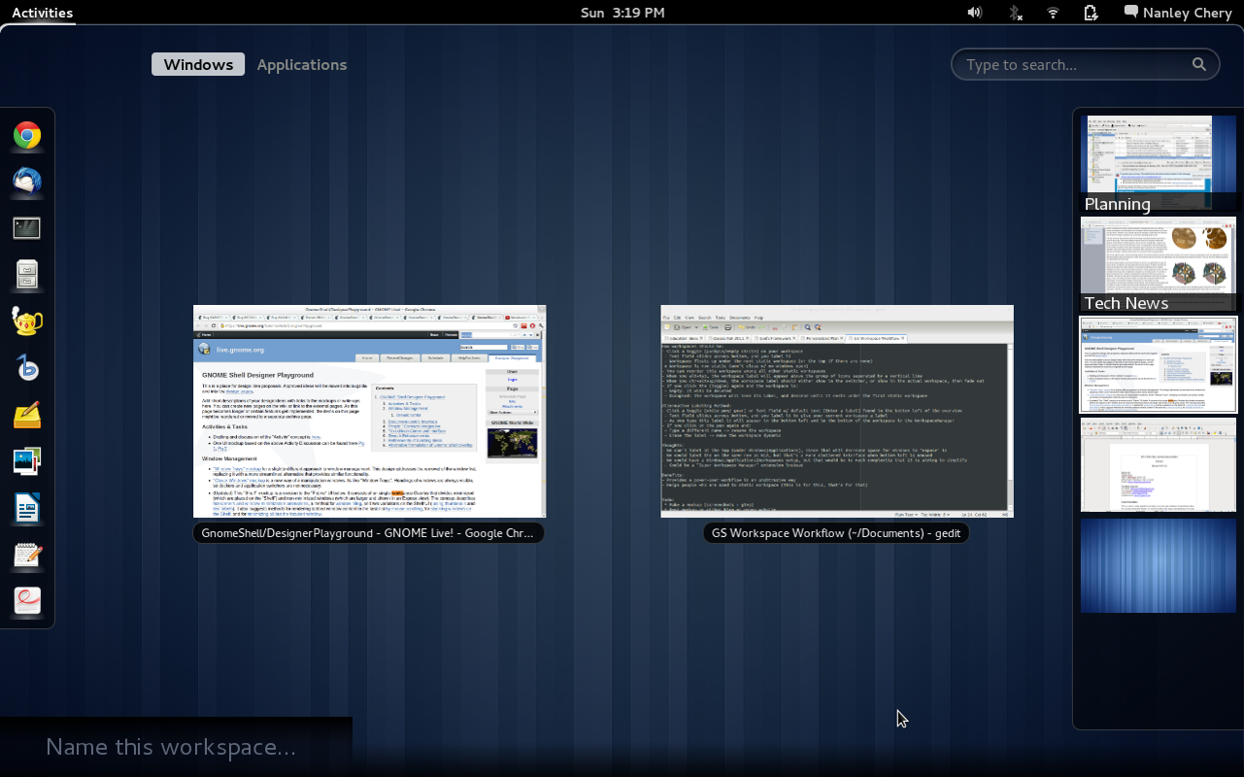Launch Google Chrome from the dash
This screenshot has width=1244, height=777.
click(x=26, y=136)
